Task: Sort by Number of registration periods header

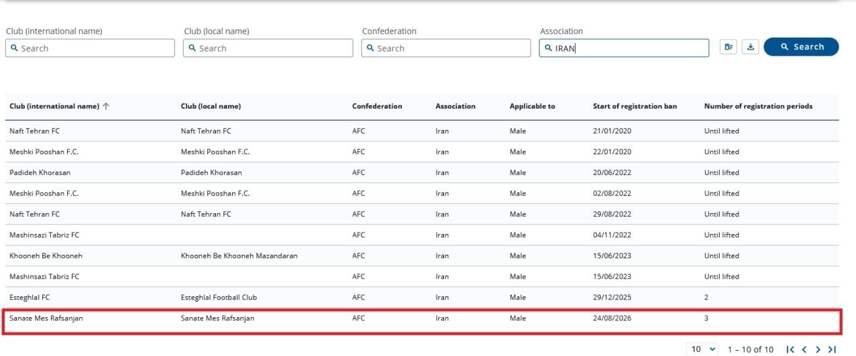Action: tap(758, 106)
